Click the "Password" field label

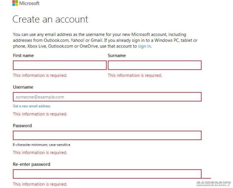22,126
